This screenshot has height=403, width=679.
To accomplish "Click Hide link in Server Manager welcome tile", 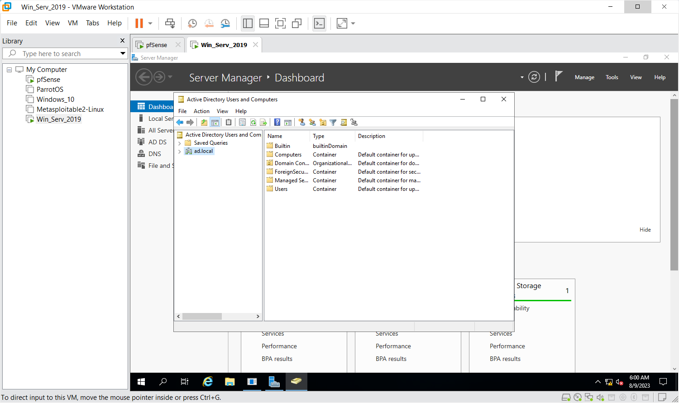I will [645, 230].
